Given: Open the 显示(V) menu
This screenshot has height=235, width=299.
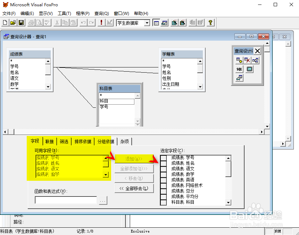Looking at the screenshot, I should point(46,14).
